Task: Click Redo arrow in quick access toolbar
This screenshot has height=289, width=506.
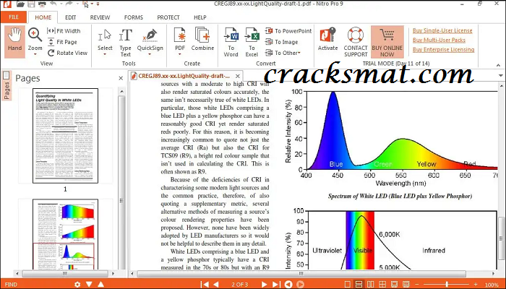Action: (x=69, y=4)
